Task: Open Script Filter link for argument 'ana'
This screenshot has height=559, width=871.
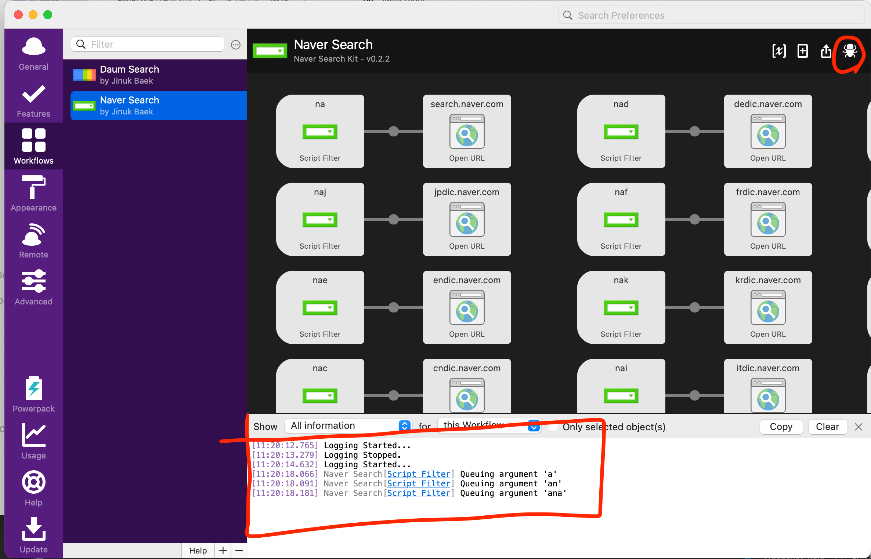Action: click(419, 493)
